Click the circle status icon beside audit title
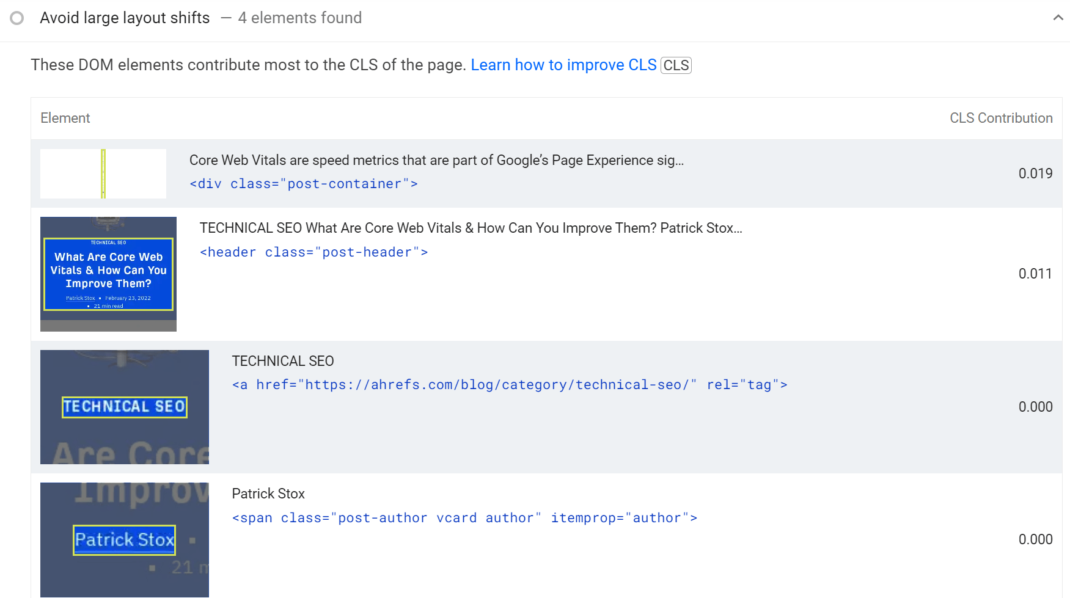 coord(16,18)
